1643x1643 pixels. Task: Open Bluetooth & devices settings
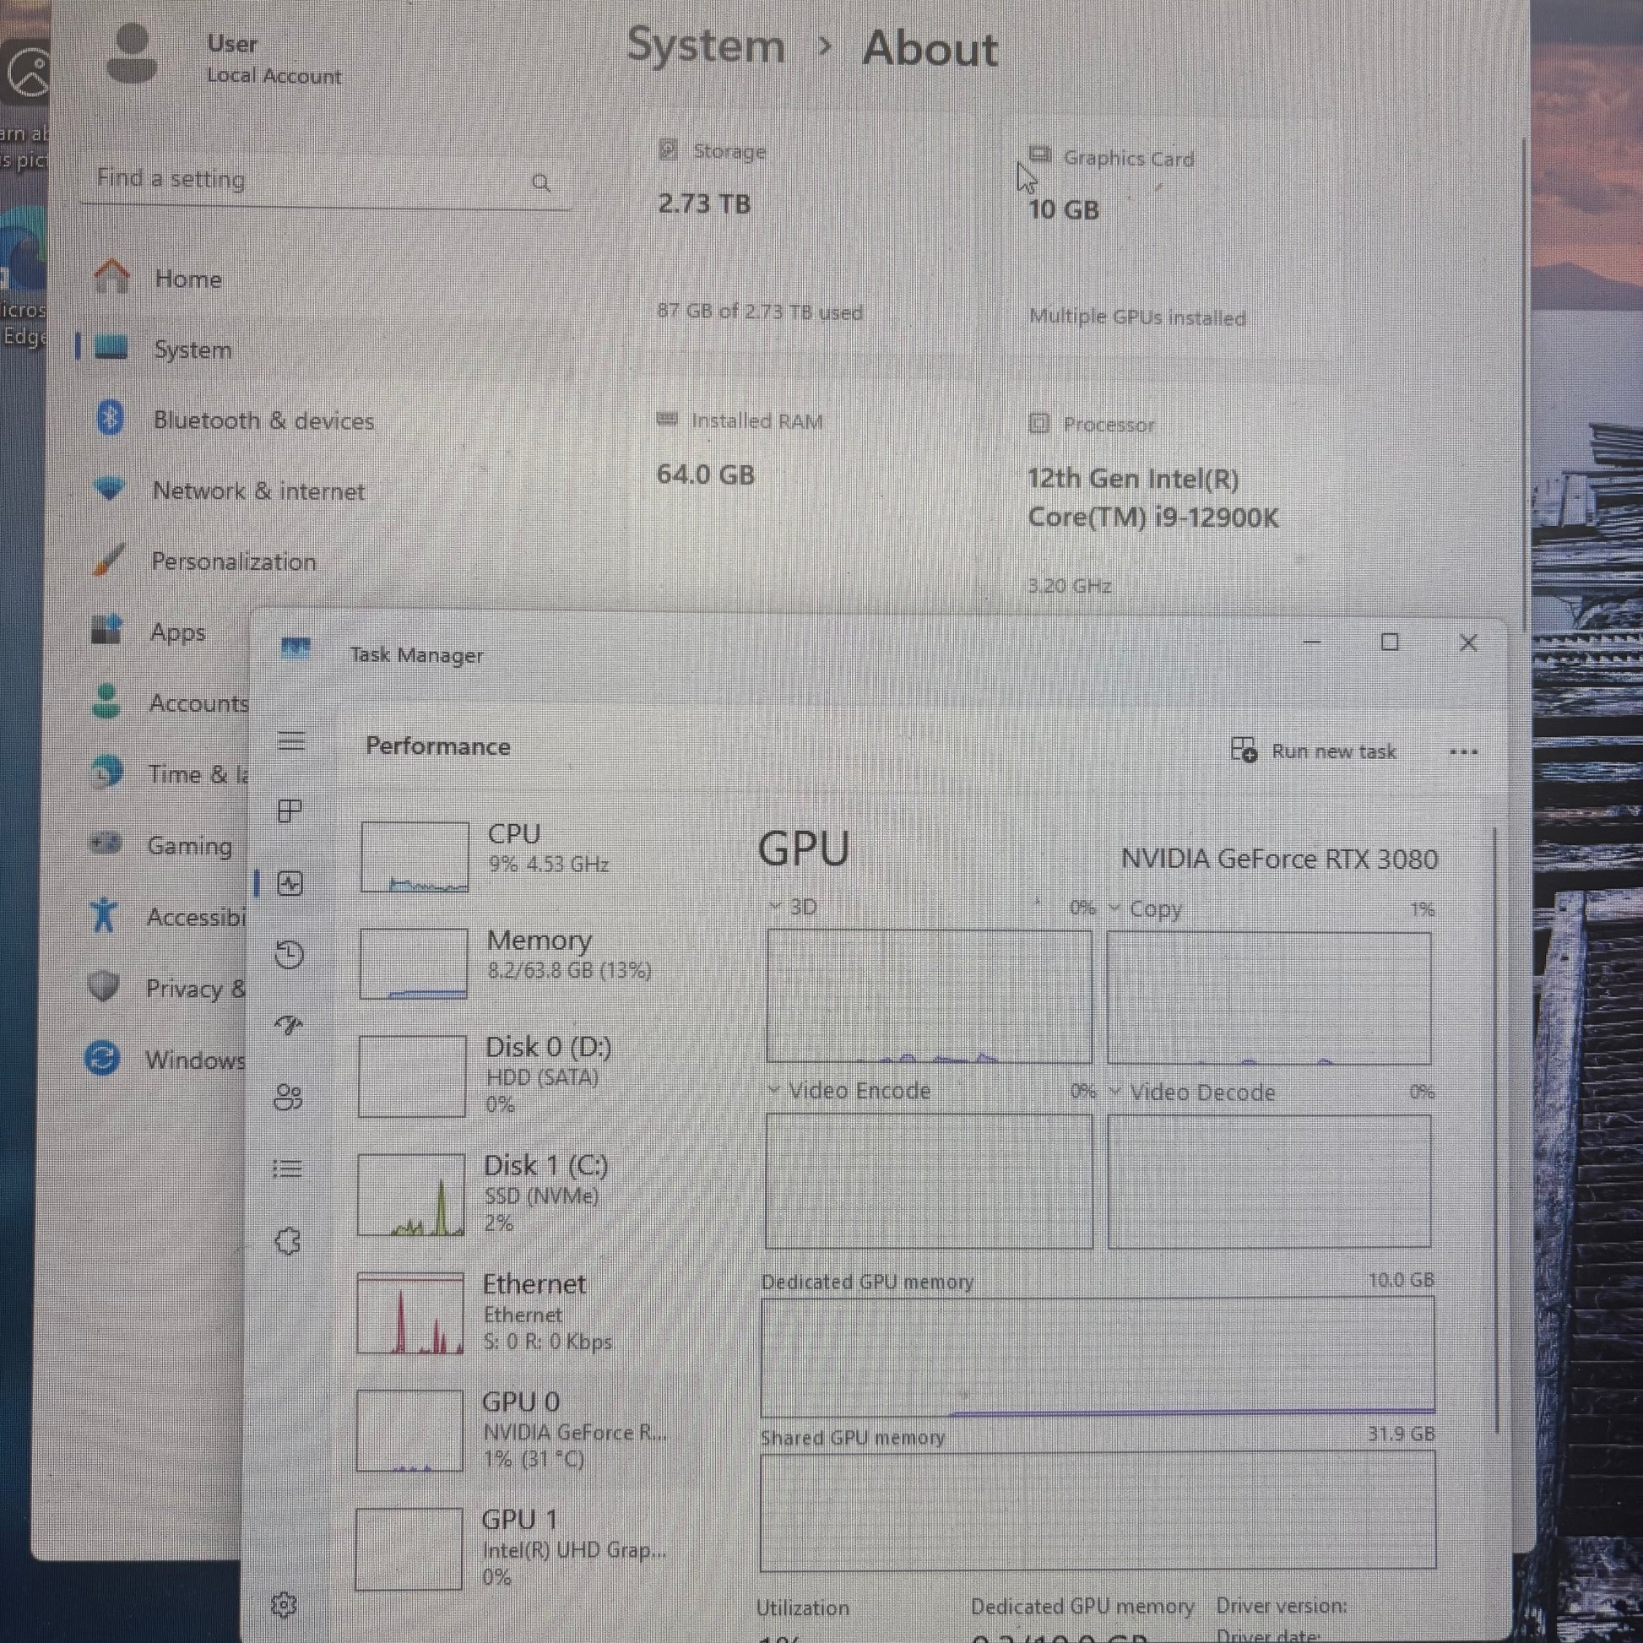(x=263, y=420)
